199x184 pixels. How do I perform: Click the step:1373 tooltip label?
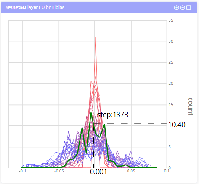tap(112, 115)
